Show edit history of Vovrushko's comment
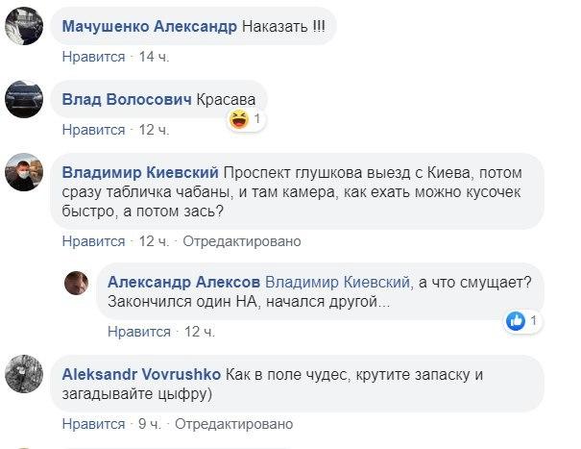The height and width of the screenshot is (449, 581). coord(235,423)
